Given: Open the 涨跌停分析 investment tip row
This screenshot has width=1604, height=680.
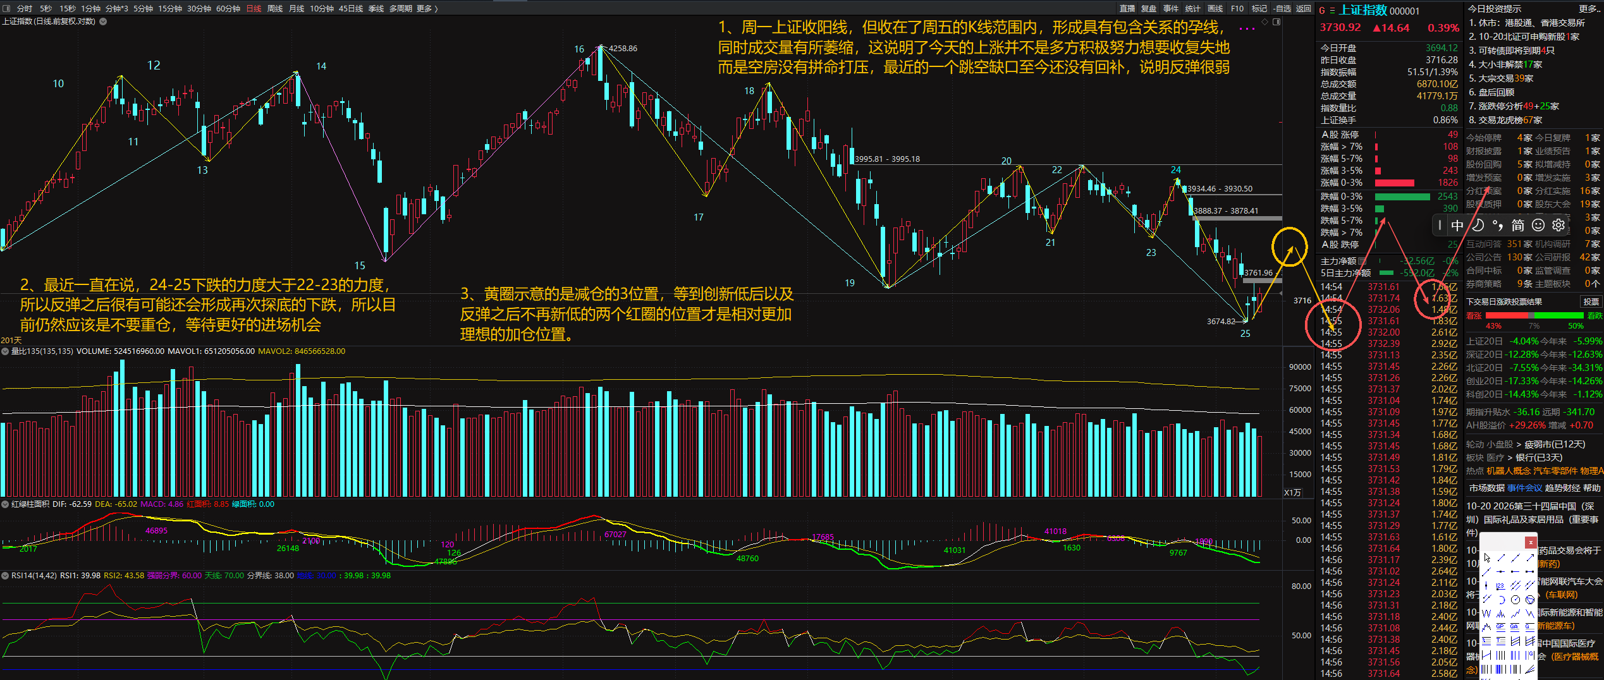Looking at the screenshot, I should (x=1514, y=106).
